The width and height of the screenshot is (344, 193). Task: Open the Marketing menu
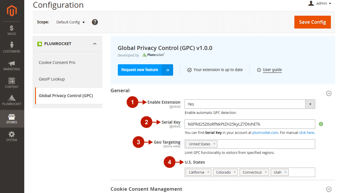point(12,65)
